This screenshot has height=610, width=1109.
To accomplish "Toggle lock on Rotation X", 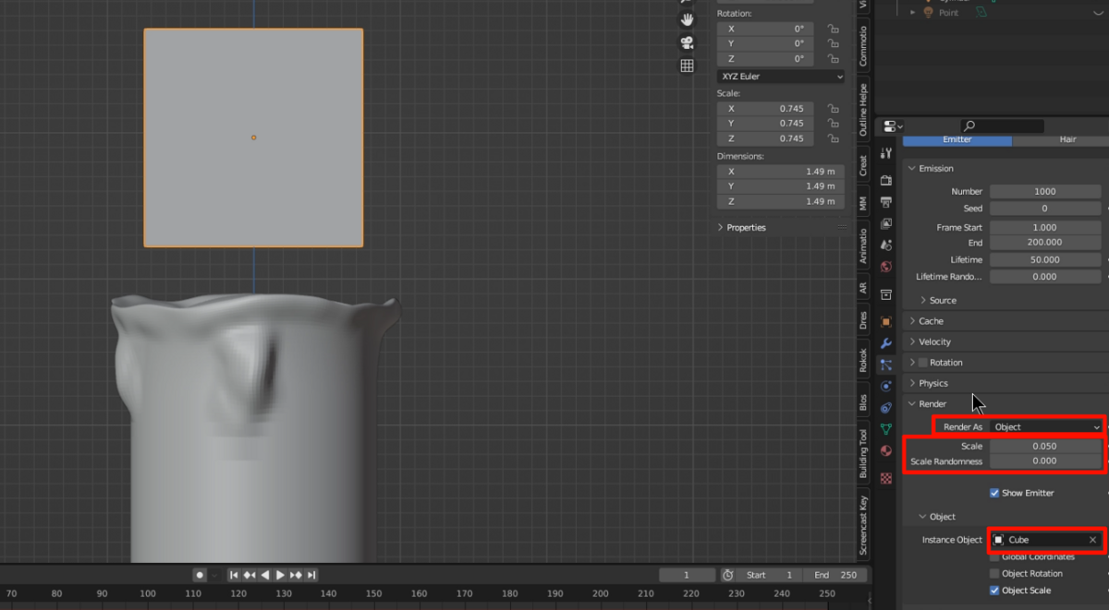I will click(833, 29).
